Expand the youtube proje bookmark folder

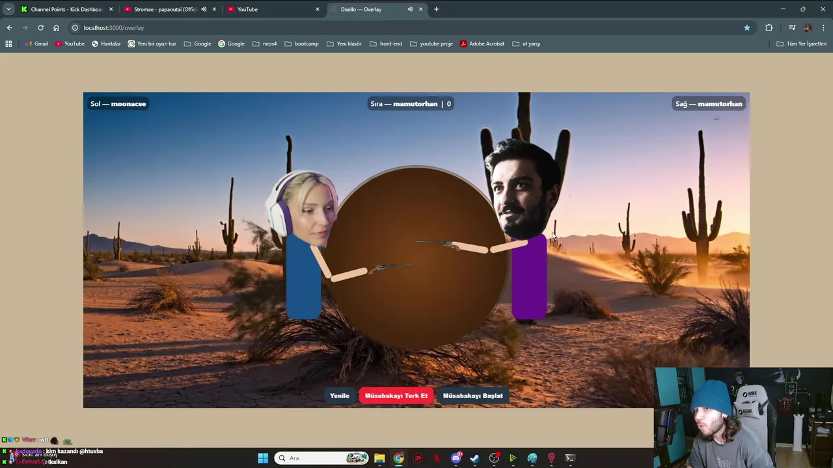coord(431,44)
